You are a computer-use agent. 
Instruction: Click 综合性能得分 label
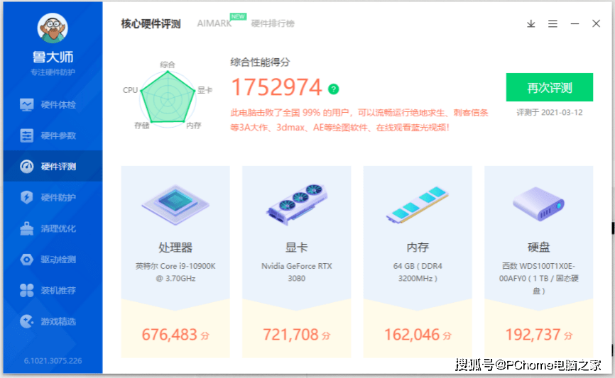click(x=260, y=62)
